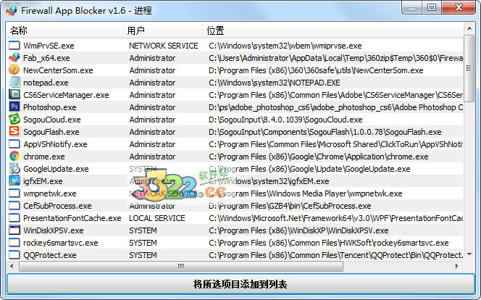Select the CefSubProcess.exe process name
The width and height of the screenshot is (481, 300).
coord(57,206)
